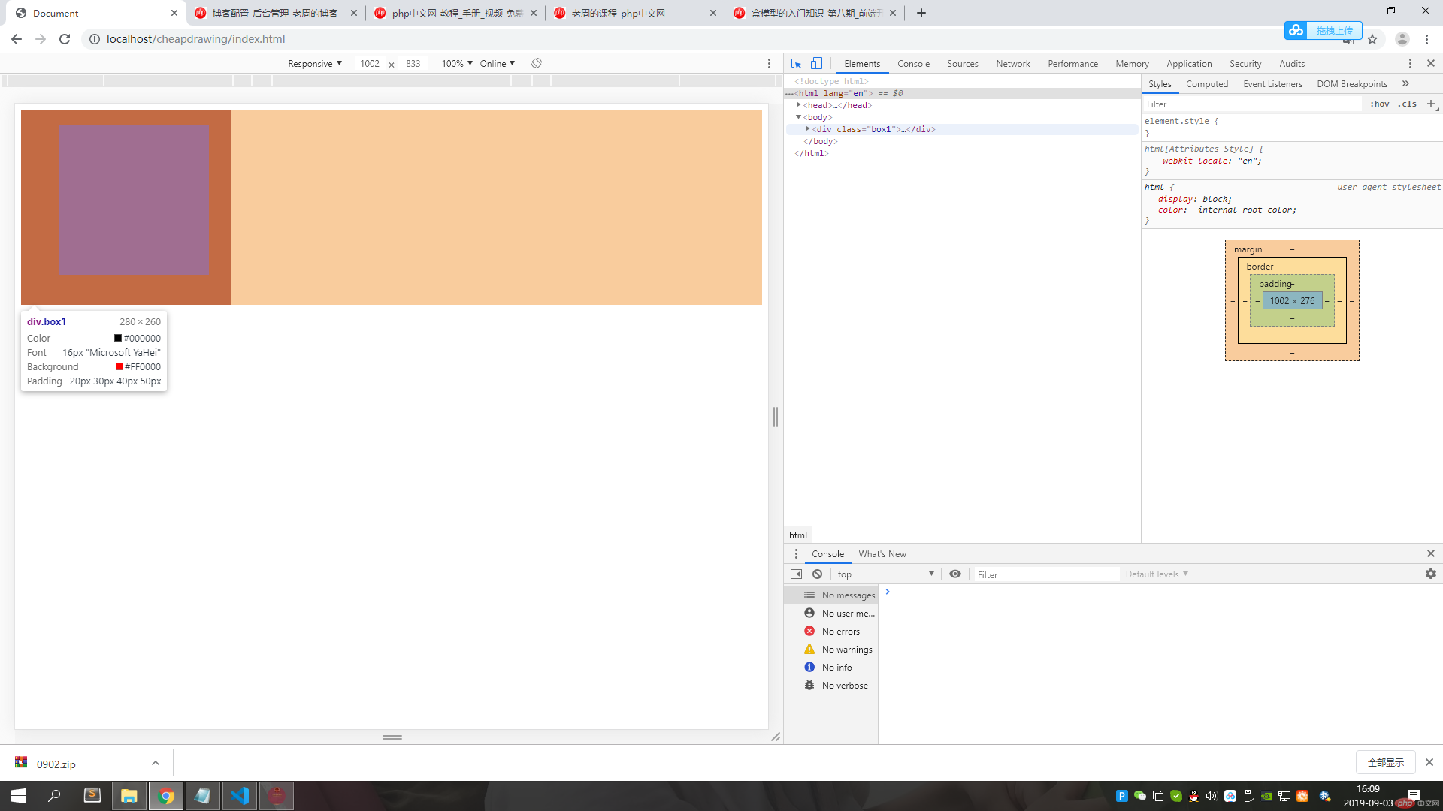Click the browser reload icon
Screen dimensions: 1443x811
(x=65, y=39)
